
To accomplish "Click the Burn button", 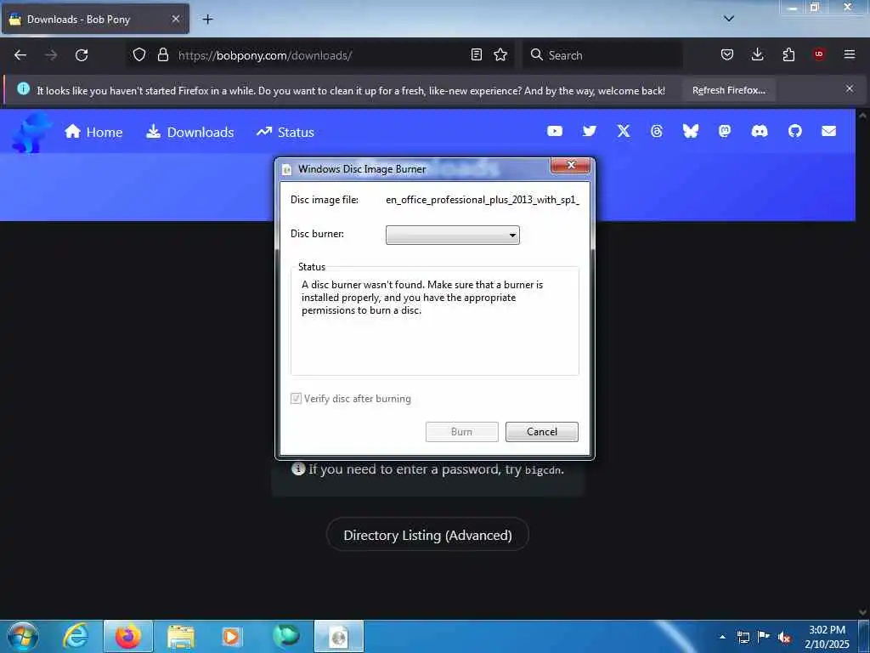I will (461, 432).
